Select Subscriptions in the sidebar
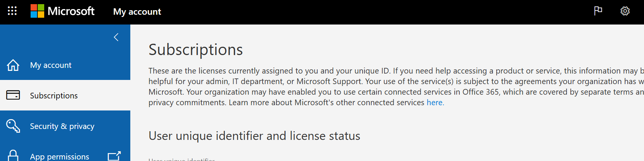644x161 pixels. pos(65,95)
